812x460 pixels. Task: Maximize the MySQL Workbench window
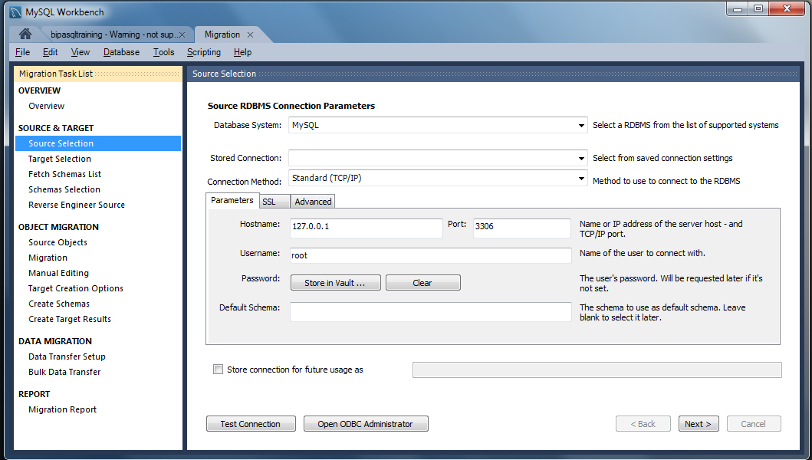[x=758, y=8]
